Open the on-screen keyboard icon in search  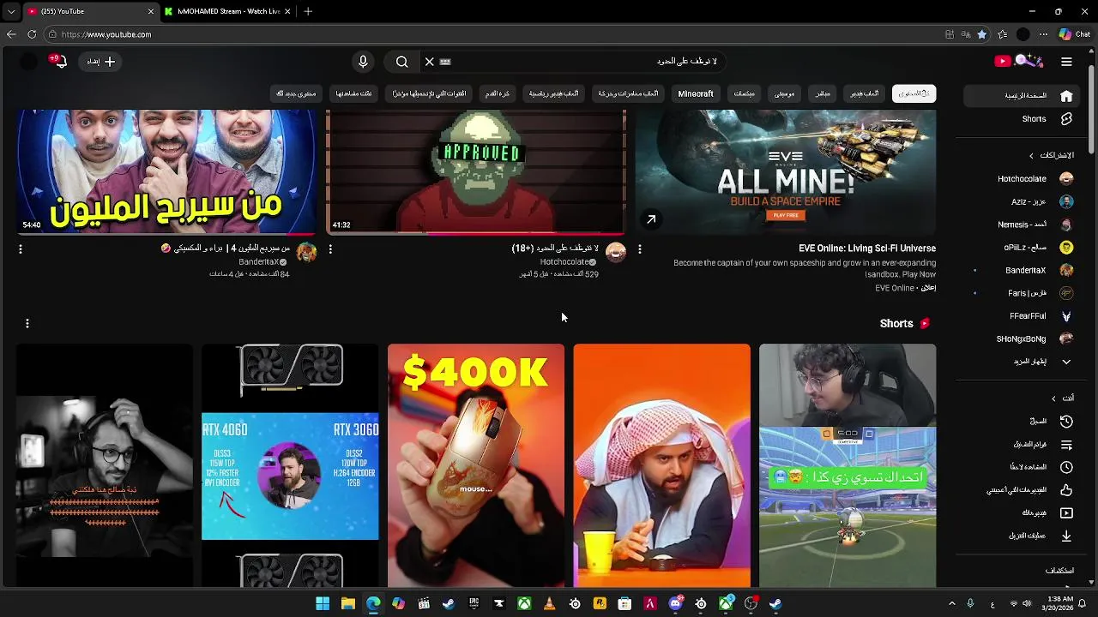(445, 62)
